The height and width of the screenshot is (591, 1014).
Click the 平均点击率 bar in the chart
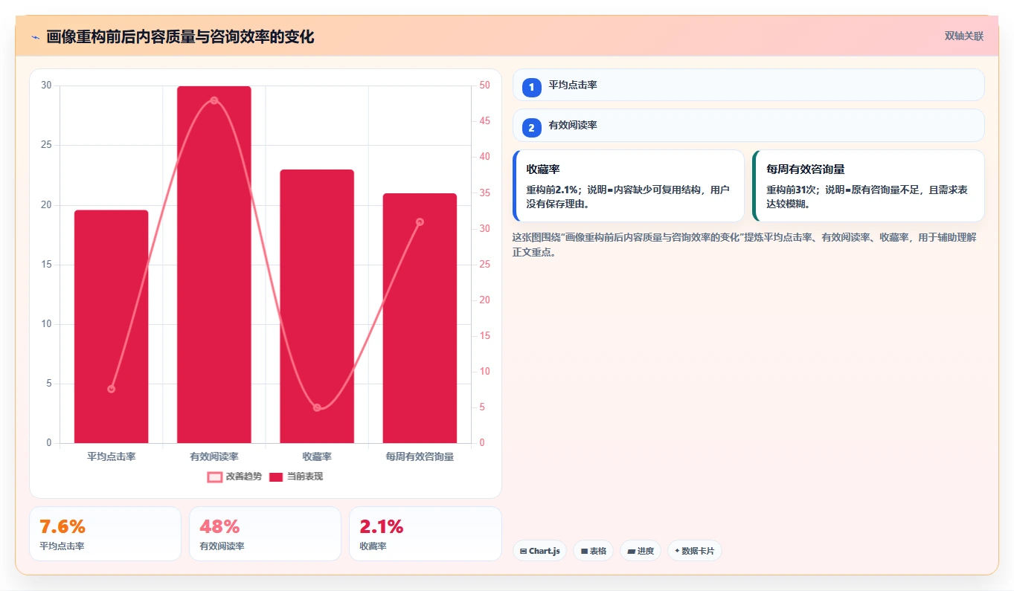click(x=111, y=326)
